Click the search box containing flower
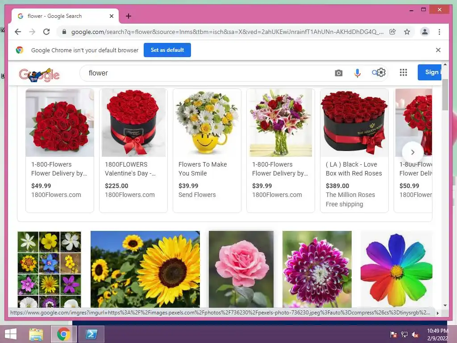 click(210, 73)
